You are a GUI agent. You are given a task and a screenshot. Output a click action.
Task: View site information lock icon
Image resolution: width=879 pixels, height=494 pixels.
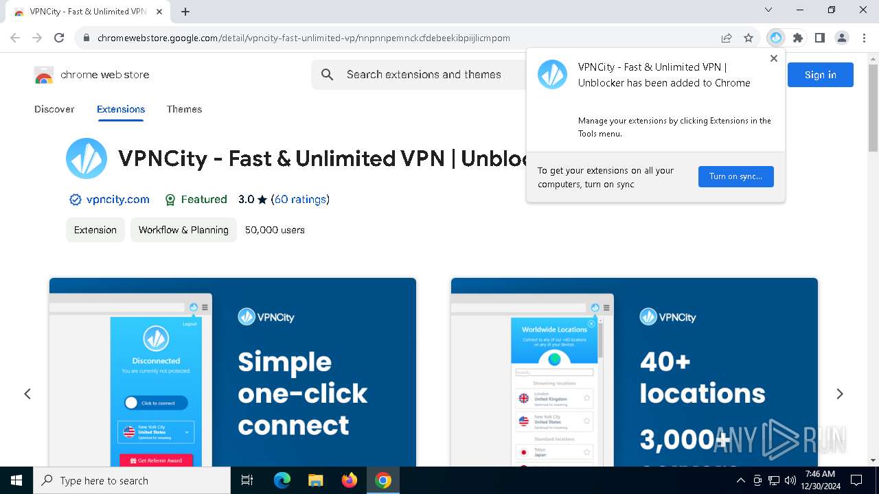87,38
